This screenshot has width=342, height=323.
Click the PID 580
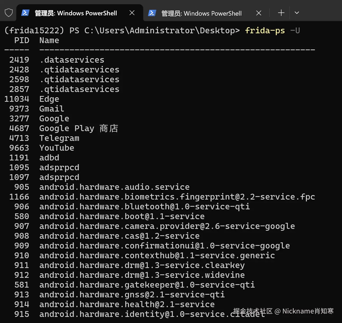pyautogui.click(x=22, y=216)
